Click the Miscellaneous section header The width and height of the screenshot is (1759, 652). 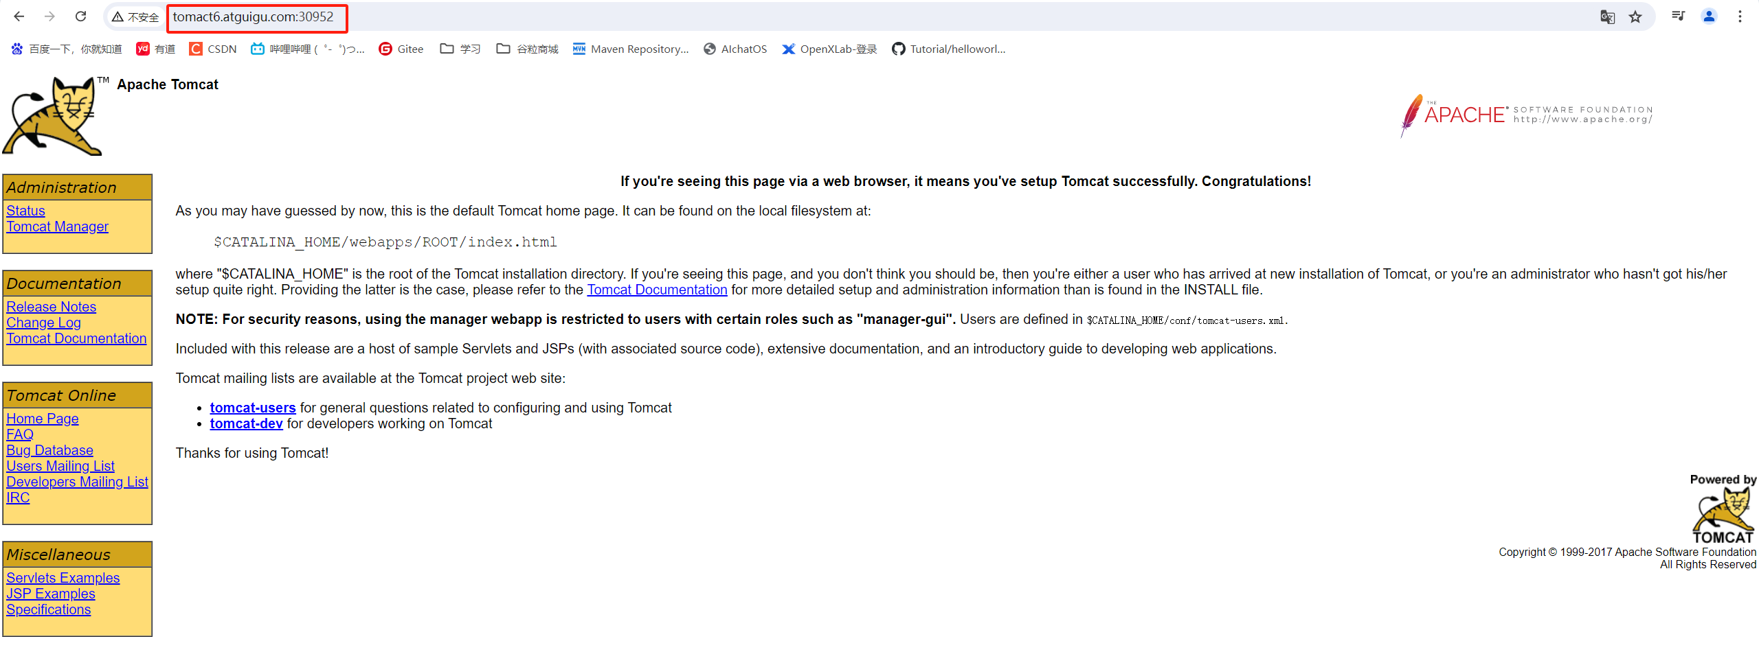77,555
